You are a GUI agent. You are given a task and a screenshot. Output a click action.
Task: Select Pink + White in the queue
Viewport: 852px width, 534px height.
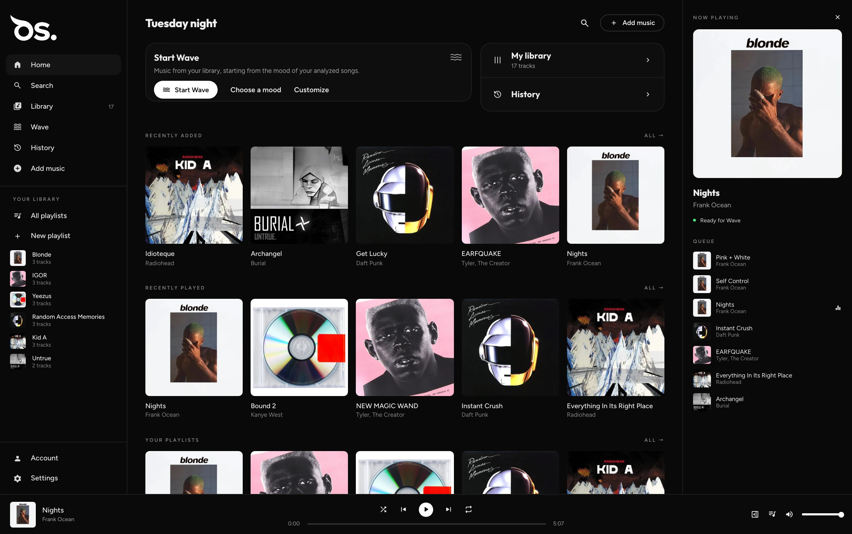point(767,261)
